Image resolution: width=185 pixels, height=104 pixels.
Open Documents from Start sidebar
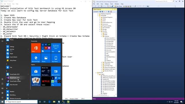2,84
